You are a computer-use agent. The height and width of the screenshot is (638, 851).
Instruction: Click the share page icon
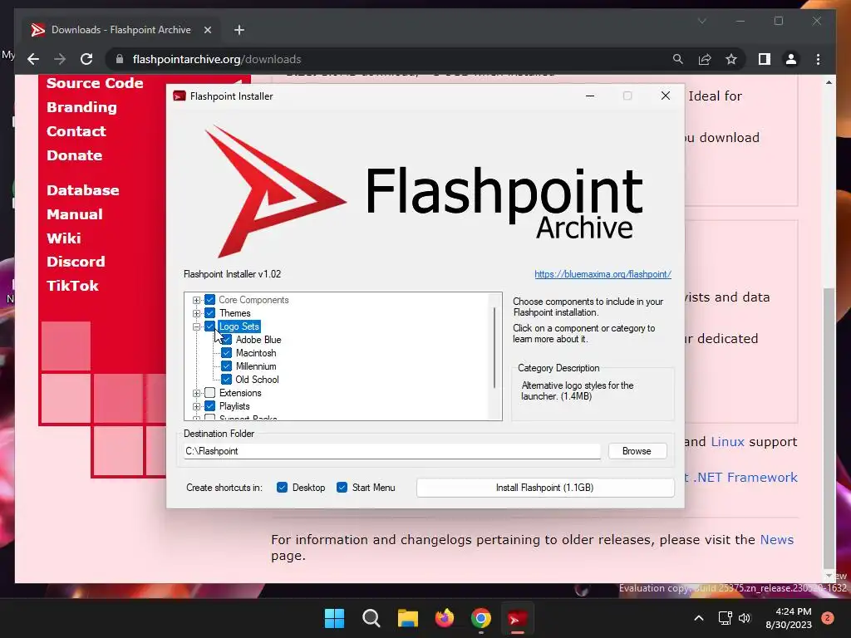tap(705, 59)
